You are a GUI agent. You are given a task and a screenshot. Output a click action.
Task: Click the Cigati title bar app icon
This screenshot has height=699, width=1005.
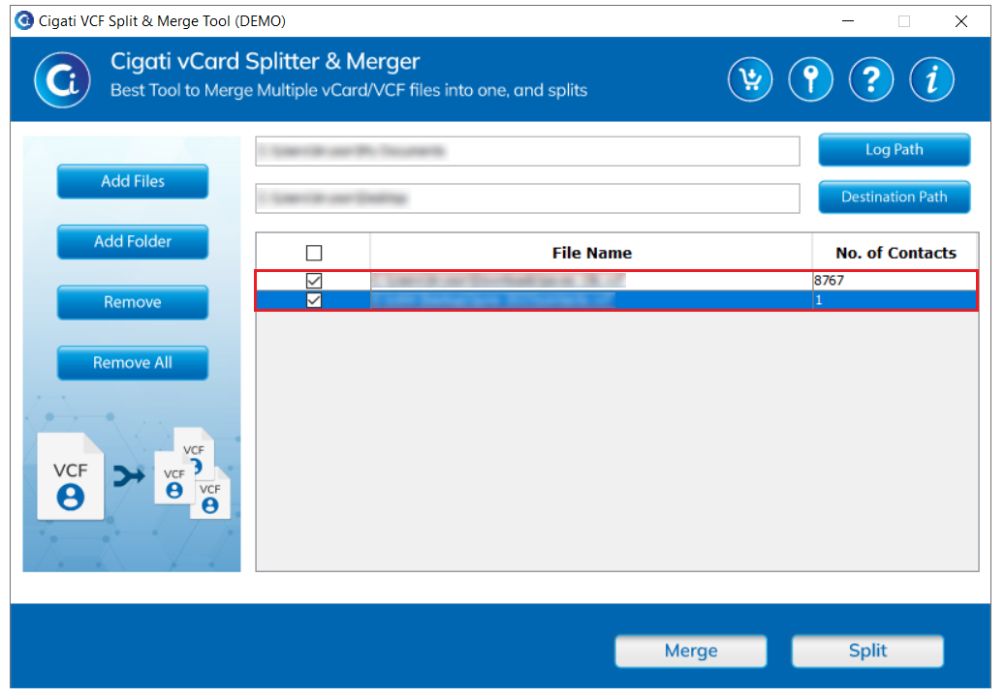24,21
